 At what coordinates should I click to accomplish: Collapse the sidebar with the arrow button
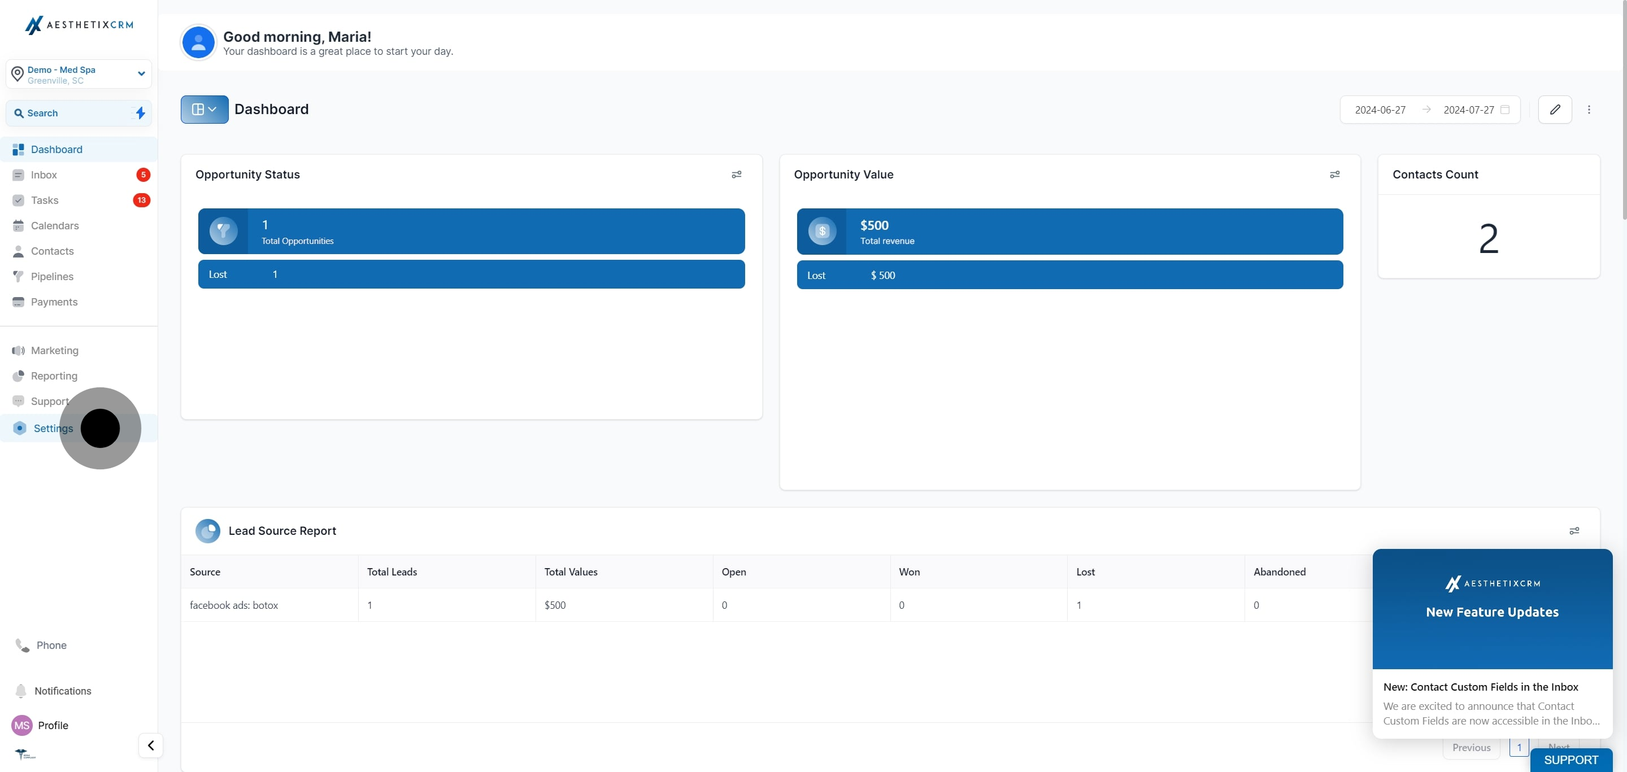(x=150, y=745)
